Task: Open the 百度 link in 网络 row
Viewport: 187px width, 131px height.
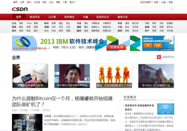Action: tap(28, 27)
